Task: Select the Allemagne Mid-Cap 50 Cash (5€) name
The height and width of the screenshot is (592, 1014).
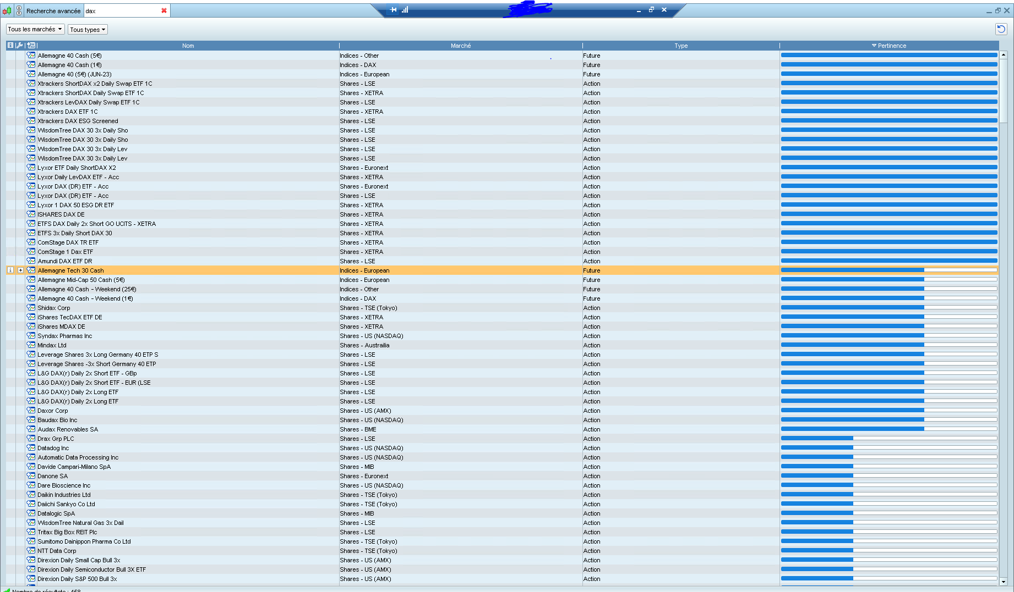Action: (x=81, y=280)
